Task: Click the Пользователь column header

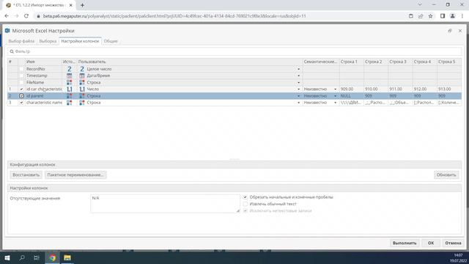Action: [x=190, y=62]
